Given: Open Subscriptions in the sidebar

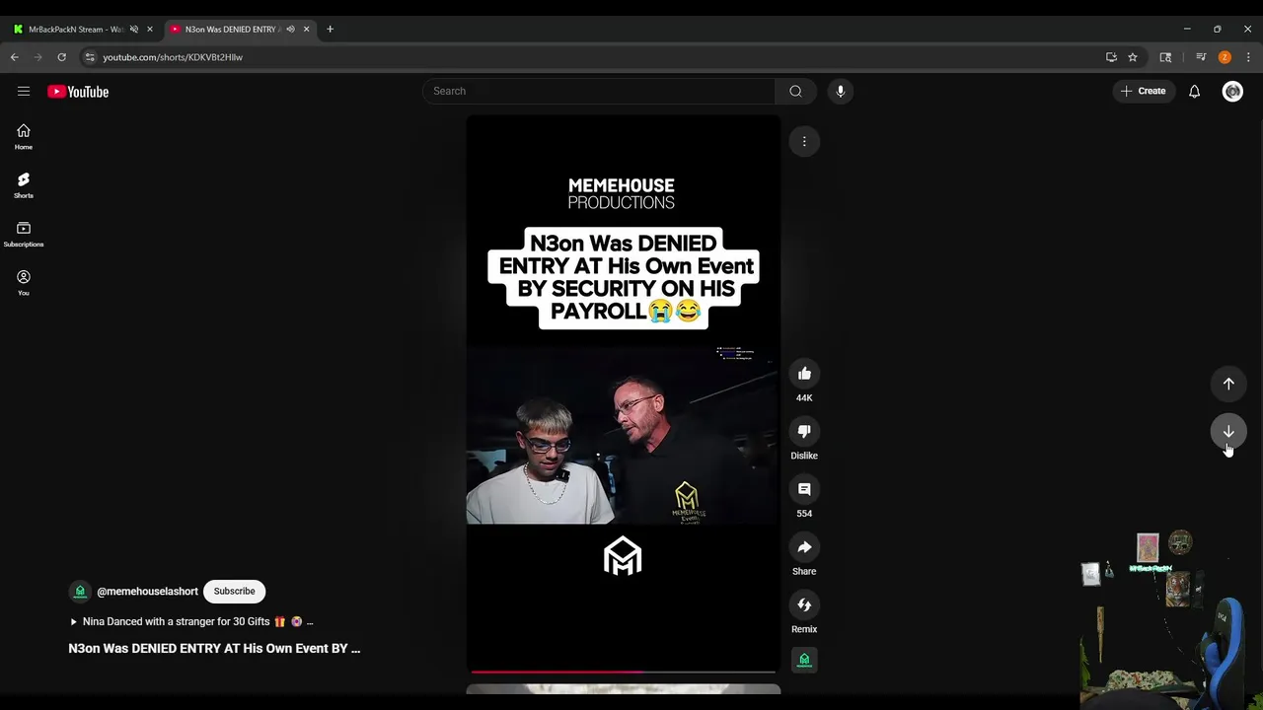Looking at the screenshot, I should pyautogui.click(x=24, y=234).
